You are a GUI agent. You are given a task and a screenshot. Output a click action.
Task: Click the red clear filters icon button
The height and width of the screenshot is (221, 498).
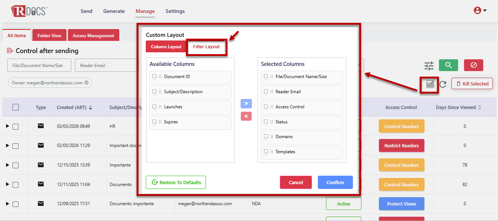tap(473, 65)
